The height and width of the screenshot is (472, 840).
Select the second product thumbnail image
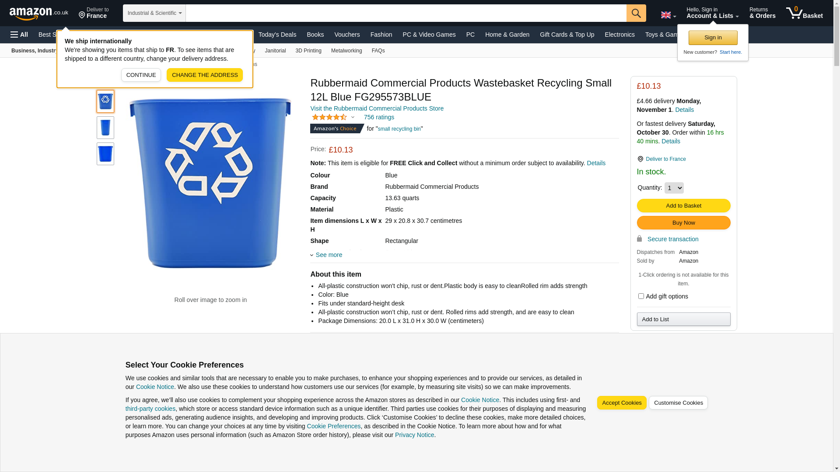point(105,128)
